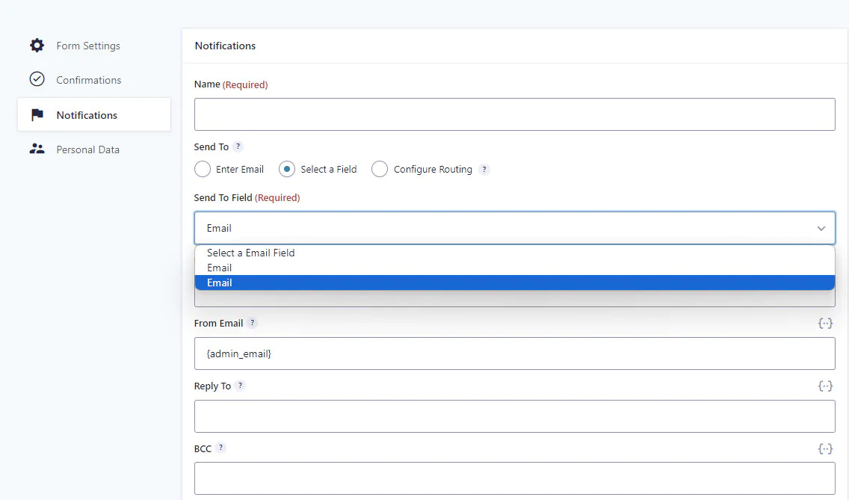Screen dimensions: 849x500
Task: Open merge tags for From Email field
Action: coord(825,324)
